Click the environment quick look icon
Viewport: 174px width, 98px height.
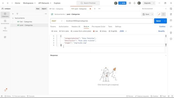point(171,9)
